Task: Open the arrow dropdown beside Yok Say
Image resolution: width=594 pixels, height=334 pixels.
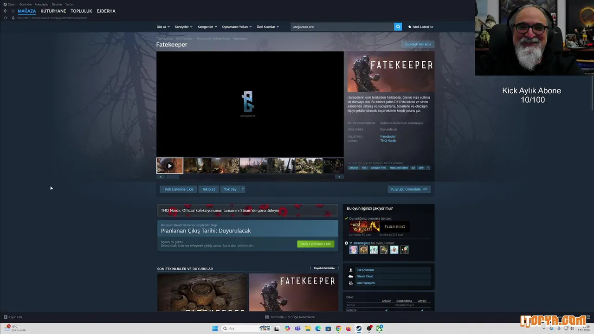Action: (243, 189)
